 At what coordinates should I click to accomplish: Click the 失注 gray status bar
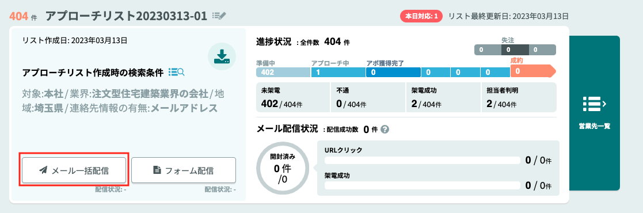pos(515,50)
